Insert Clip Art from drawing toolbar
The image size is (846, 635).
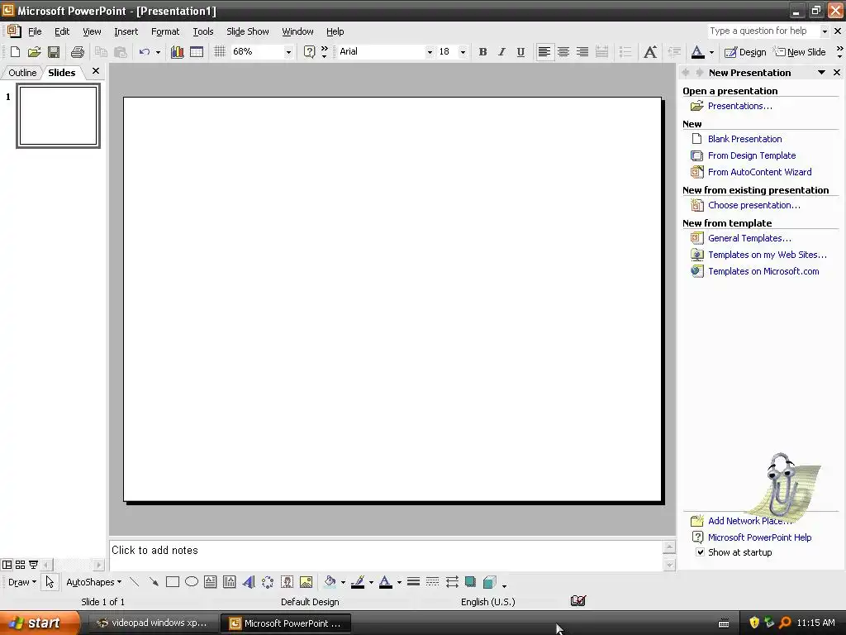tap(287, 582)
